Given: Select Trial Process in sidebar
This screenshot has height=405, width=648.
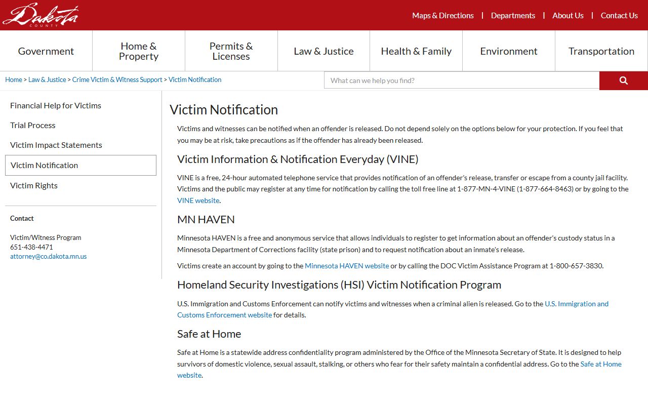Looking at the screenshot, I should coord(33,125).
